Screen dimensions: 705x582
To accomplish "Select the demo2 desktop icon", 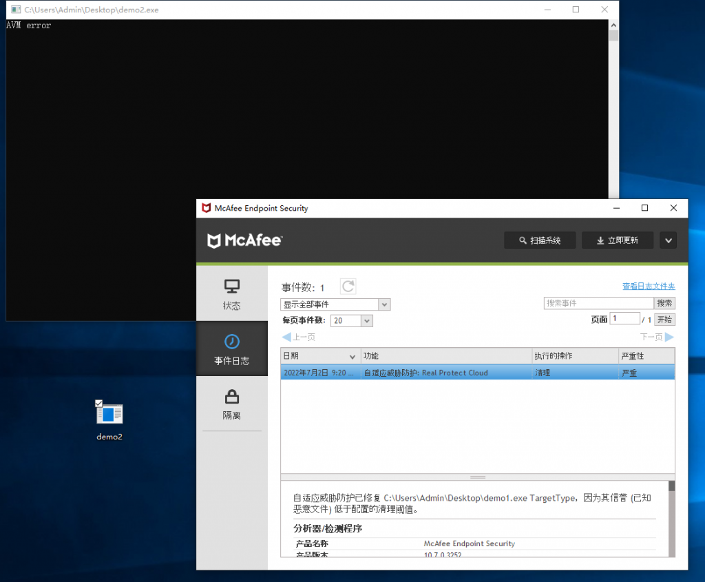I will coord(109,421).
